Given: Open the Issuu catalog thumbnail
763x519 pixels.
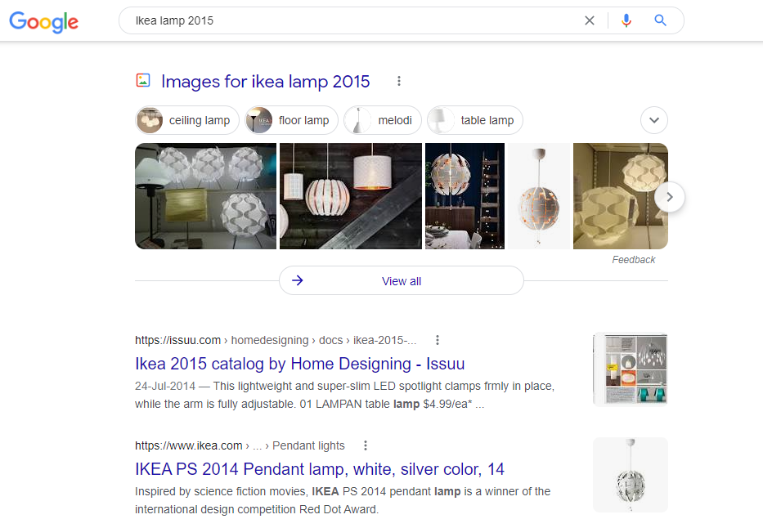Looking at the screenshot, I should tap(631, 369).
